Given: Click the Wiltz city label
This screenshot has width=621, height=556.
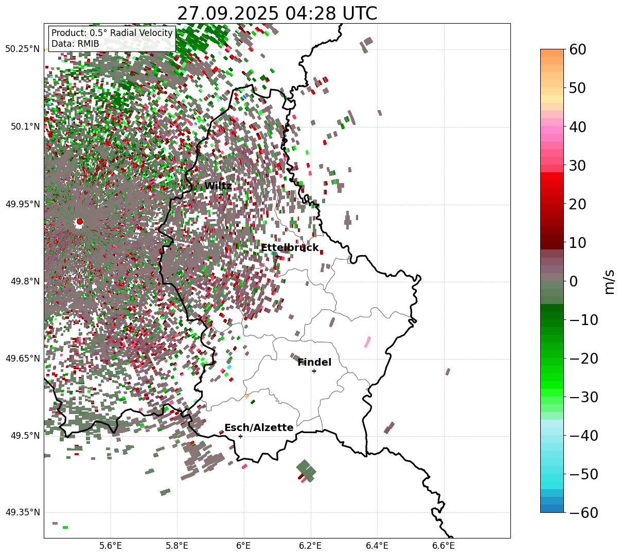Looking at the screenshot, I should click(218, 186).
